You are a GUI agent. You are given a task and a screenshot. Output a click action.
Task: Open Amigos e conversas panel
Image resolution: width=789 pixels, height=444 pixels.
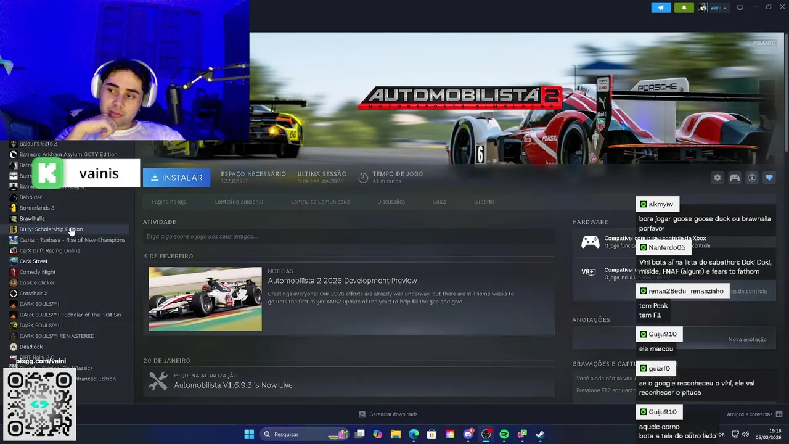(754, 414)
